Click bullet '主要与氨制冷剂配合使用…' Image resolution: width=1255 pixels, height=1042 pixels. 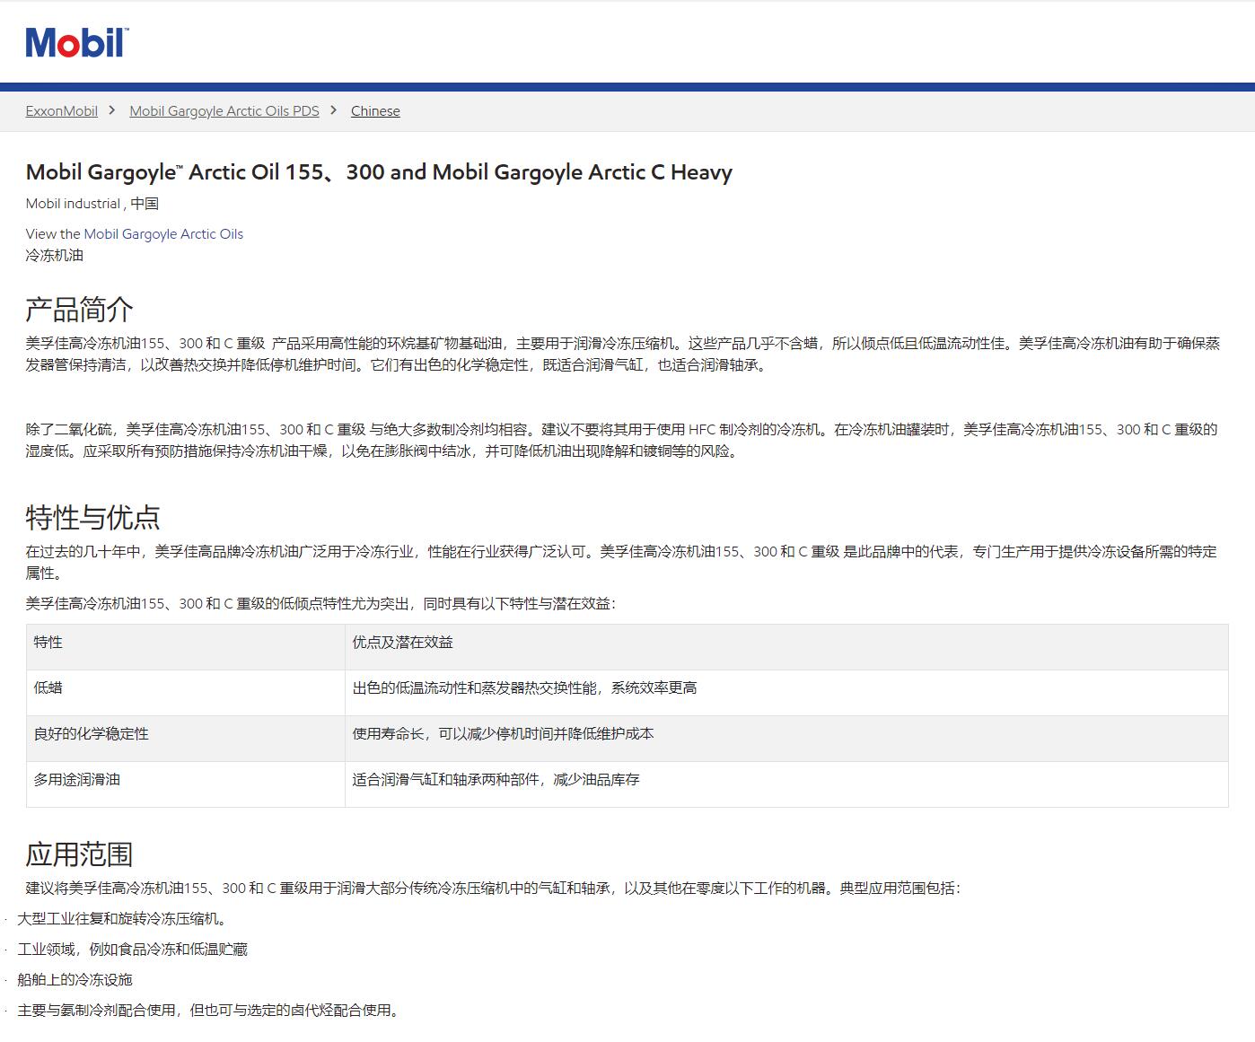point(211,1011)
